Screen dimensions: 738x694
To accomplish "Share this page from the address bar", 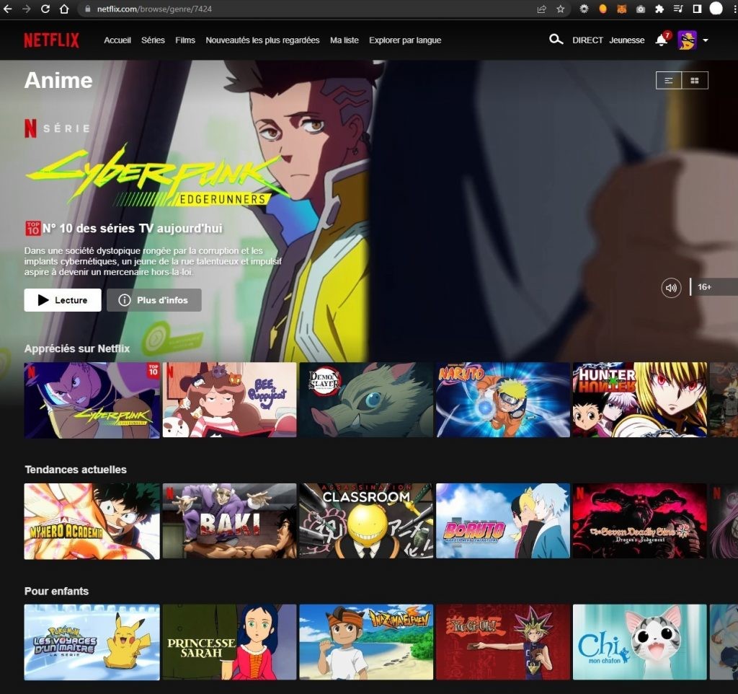I will (x=542, y=9).
